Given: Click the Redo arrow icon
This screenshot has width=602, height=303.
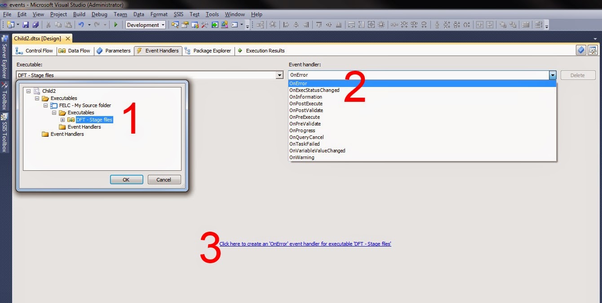Looking at the screenshot, I should pyautogui.click(x=97, y=25).
